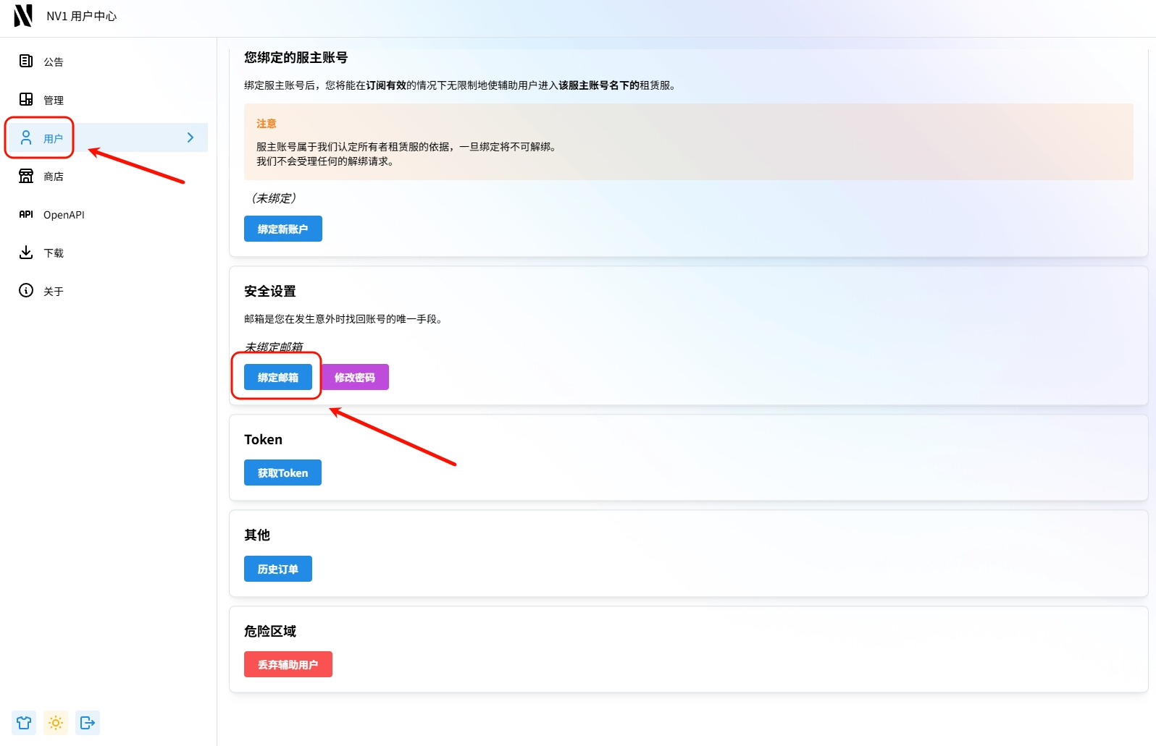Viewport: 1156px width, 746px height.
Task: Open the 公告 announcements icon
Action: [26, 61]
